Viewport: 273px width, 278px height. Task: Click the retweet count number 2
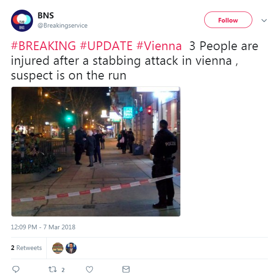(63, 270)
